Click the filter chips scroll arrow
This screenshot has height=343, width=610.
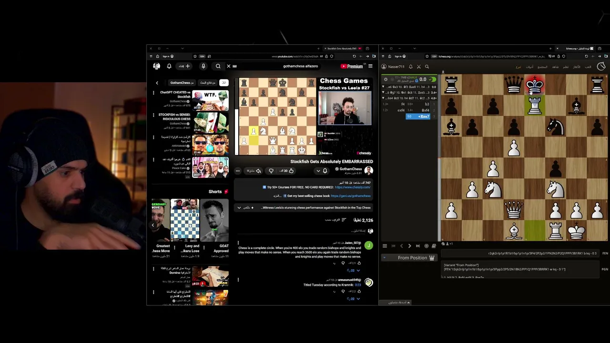pos(157,83)
